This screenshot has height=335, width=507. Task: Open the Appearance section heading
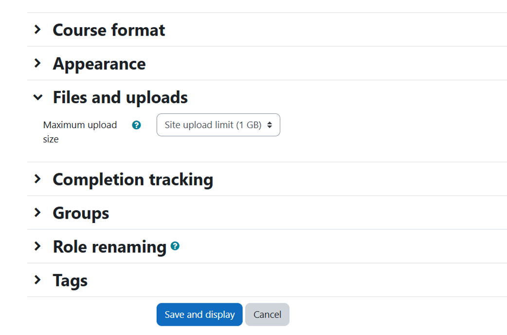point(99,64)
